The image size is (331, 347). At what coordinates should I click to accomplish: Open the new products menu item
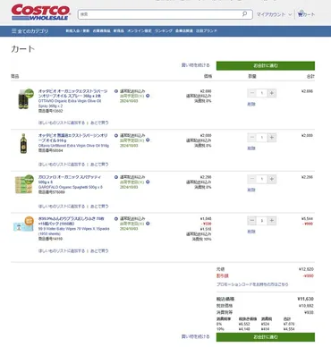coord(119,31)
